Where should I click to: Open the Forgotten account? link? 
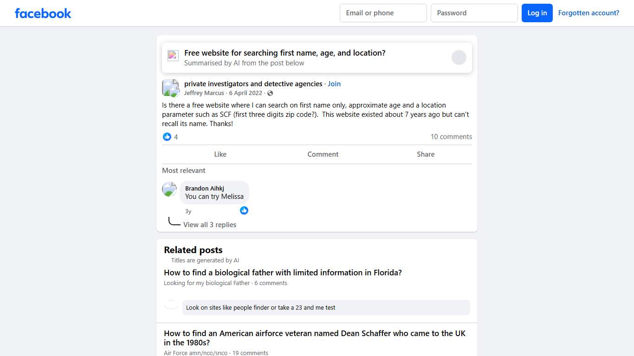(589, 13)
